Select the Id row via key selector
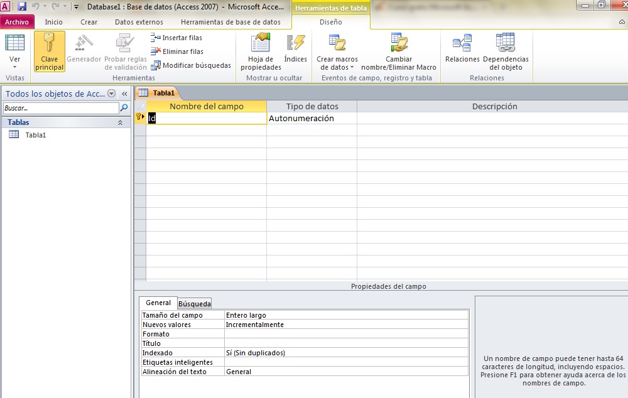This screenshot has width=628, height=398. pos(140,117)
